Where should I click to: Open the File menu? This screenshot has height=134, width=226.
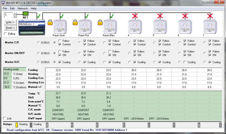pos(5,8)
